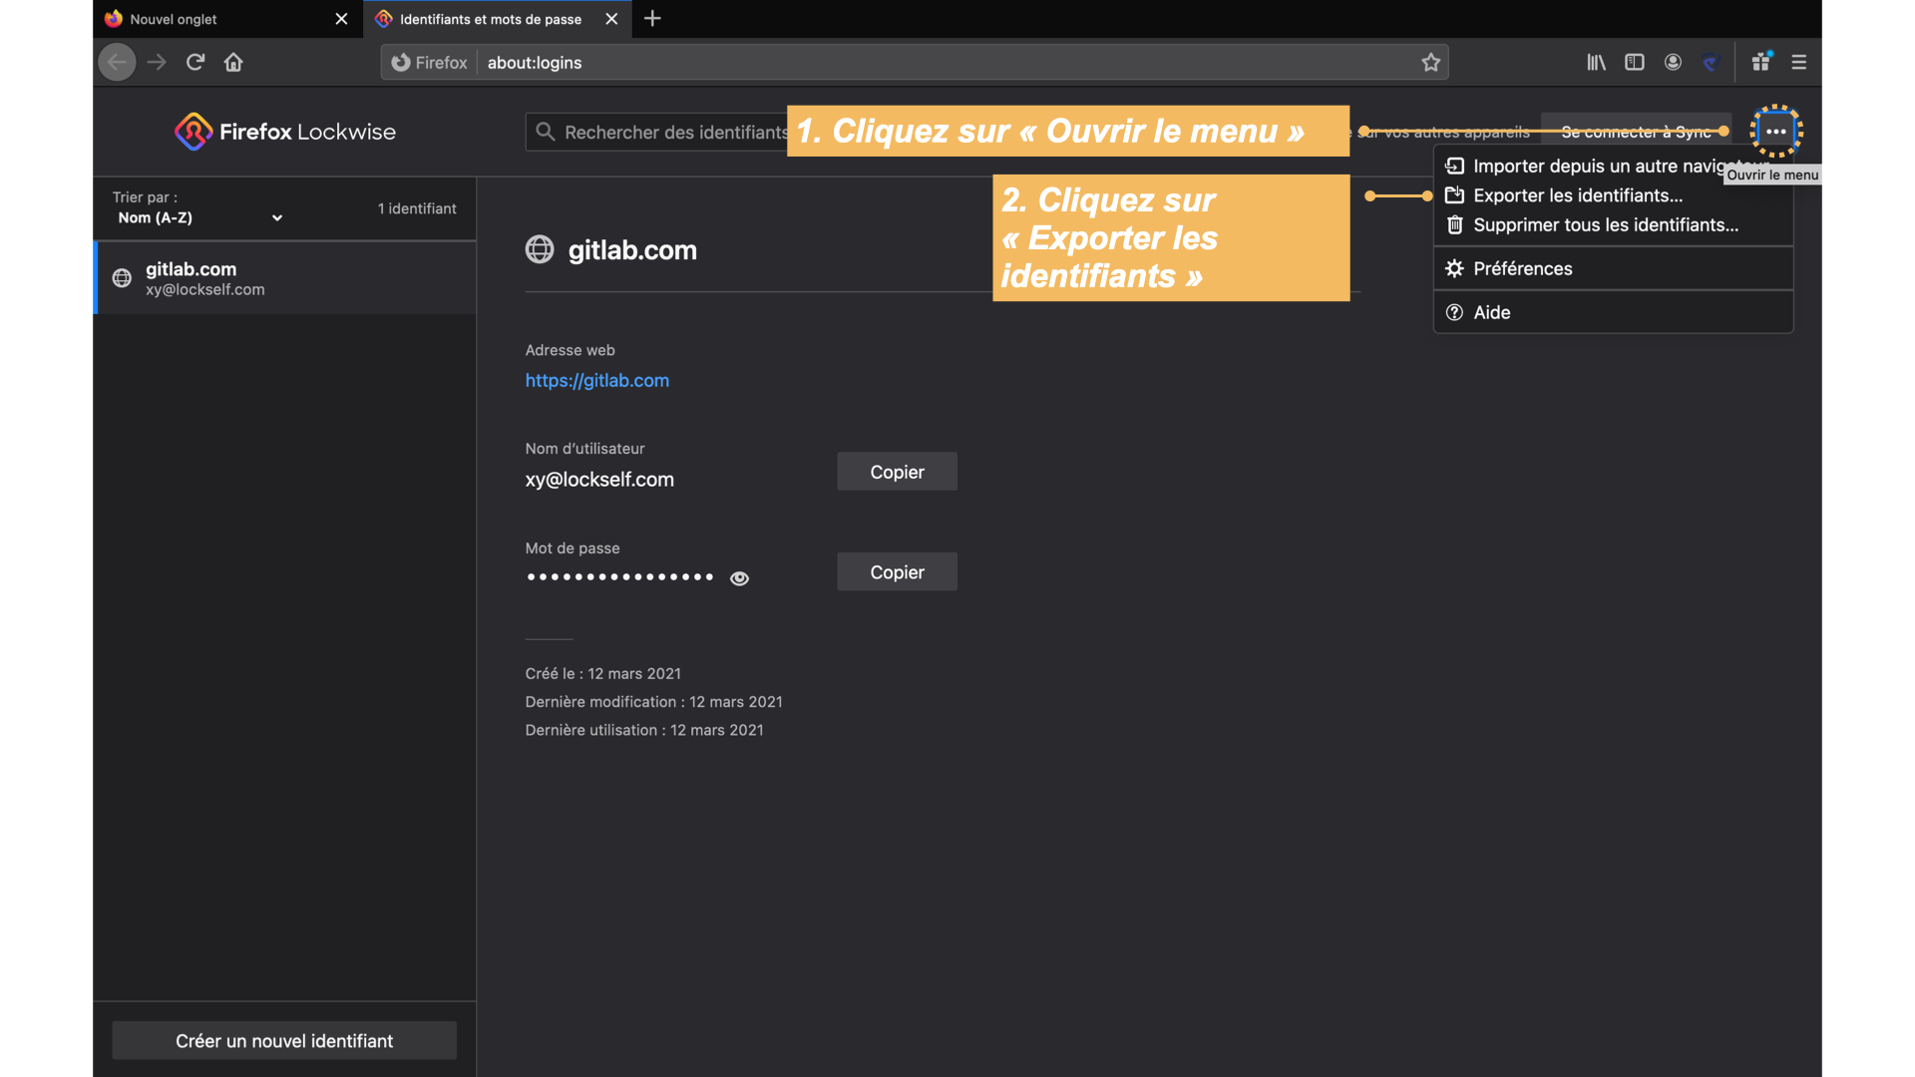Click the '1 identifiant' count text
Viewport: 1915px width, 1077px height.
[417, 208]
